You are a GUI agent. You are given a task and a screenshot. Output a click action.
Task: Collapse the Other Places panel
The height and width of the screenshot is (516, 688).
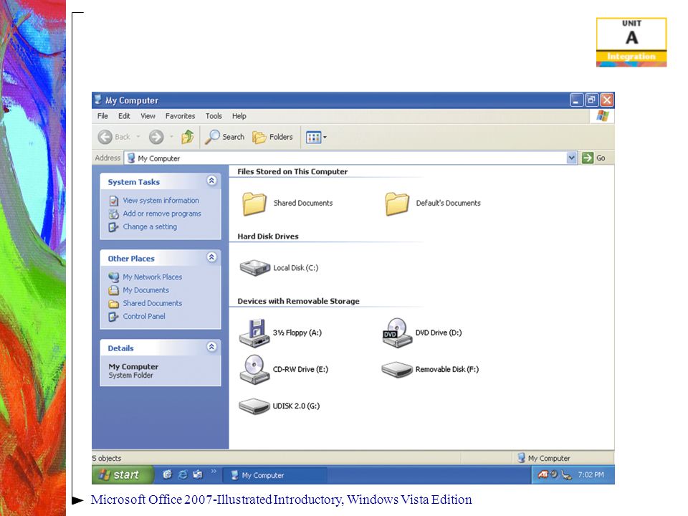point(211,257)
